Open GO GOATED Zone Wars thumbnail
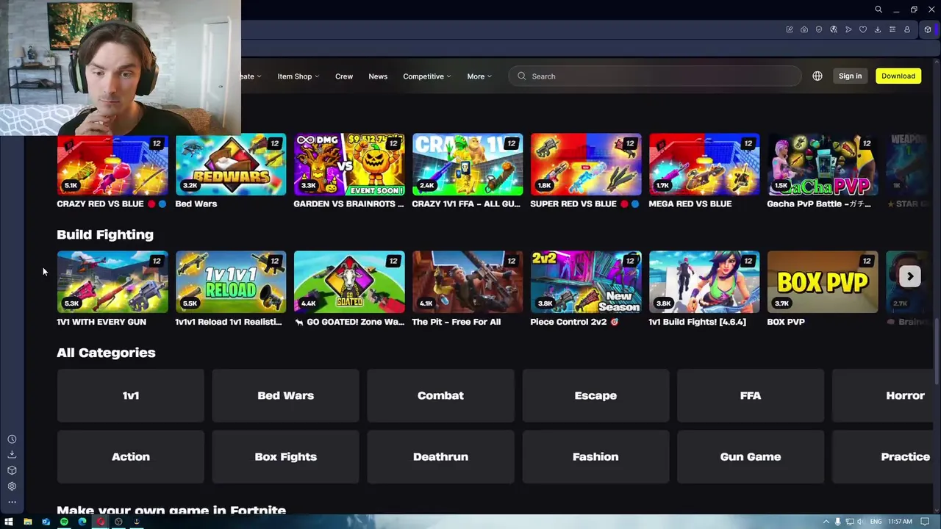941x529 pixels. 349,282
